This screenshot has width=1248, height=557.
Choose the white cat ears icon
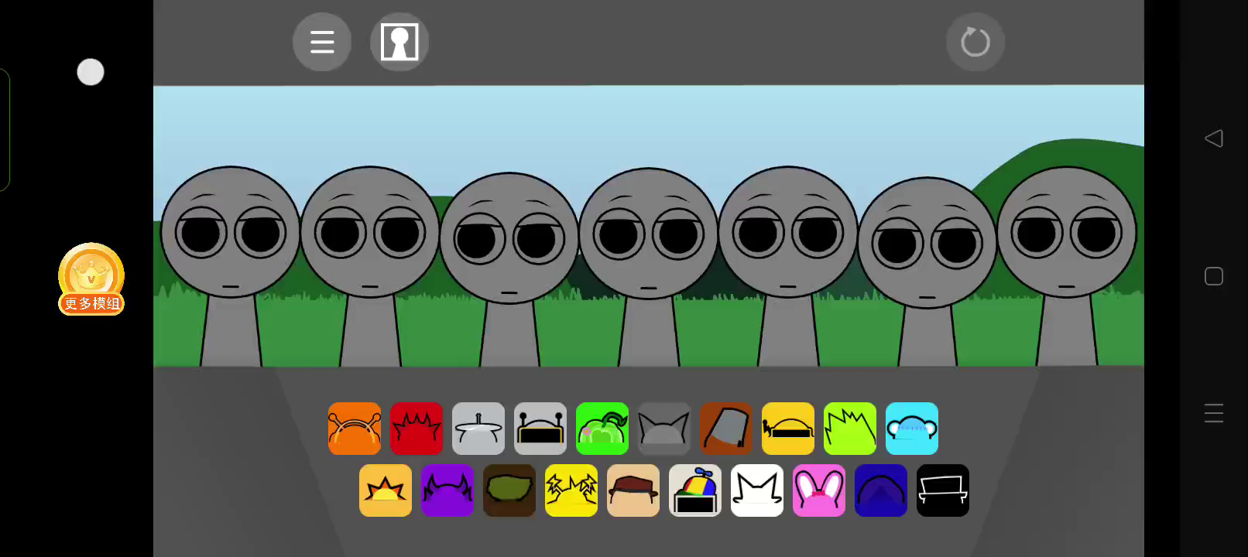coord(757,490)
